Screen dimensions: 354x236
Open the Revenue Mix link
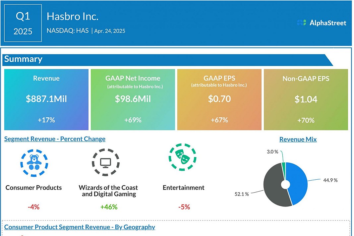click(298, 139)
